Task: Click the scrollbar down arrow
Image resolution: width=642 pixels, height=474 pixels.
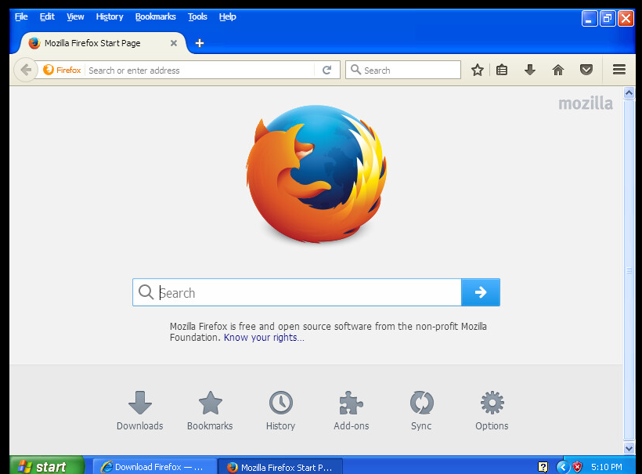Action: 629,448
